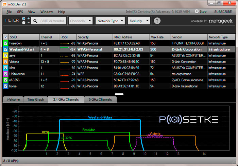Screen dimensions: 238x166
Task: Switch to the 5 GHz Channels tab
Action: [100, 100]
